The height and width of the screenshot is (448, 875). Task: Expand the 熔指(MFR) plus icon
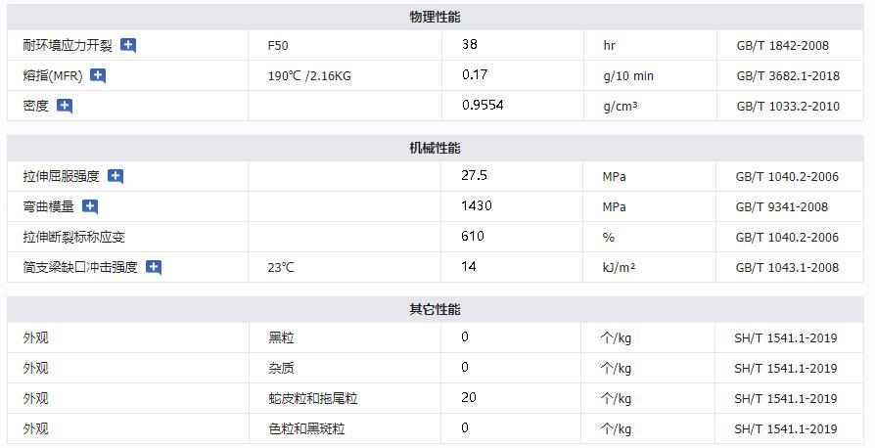coord(98,75)
